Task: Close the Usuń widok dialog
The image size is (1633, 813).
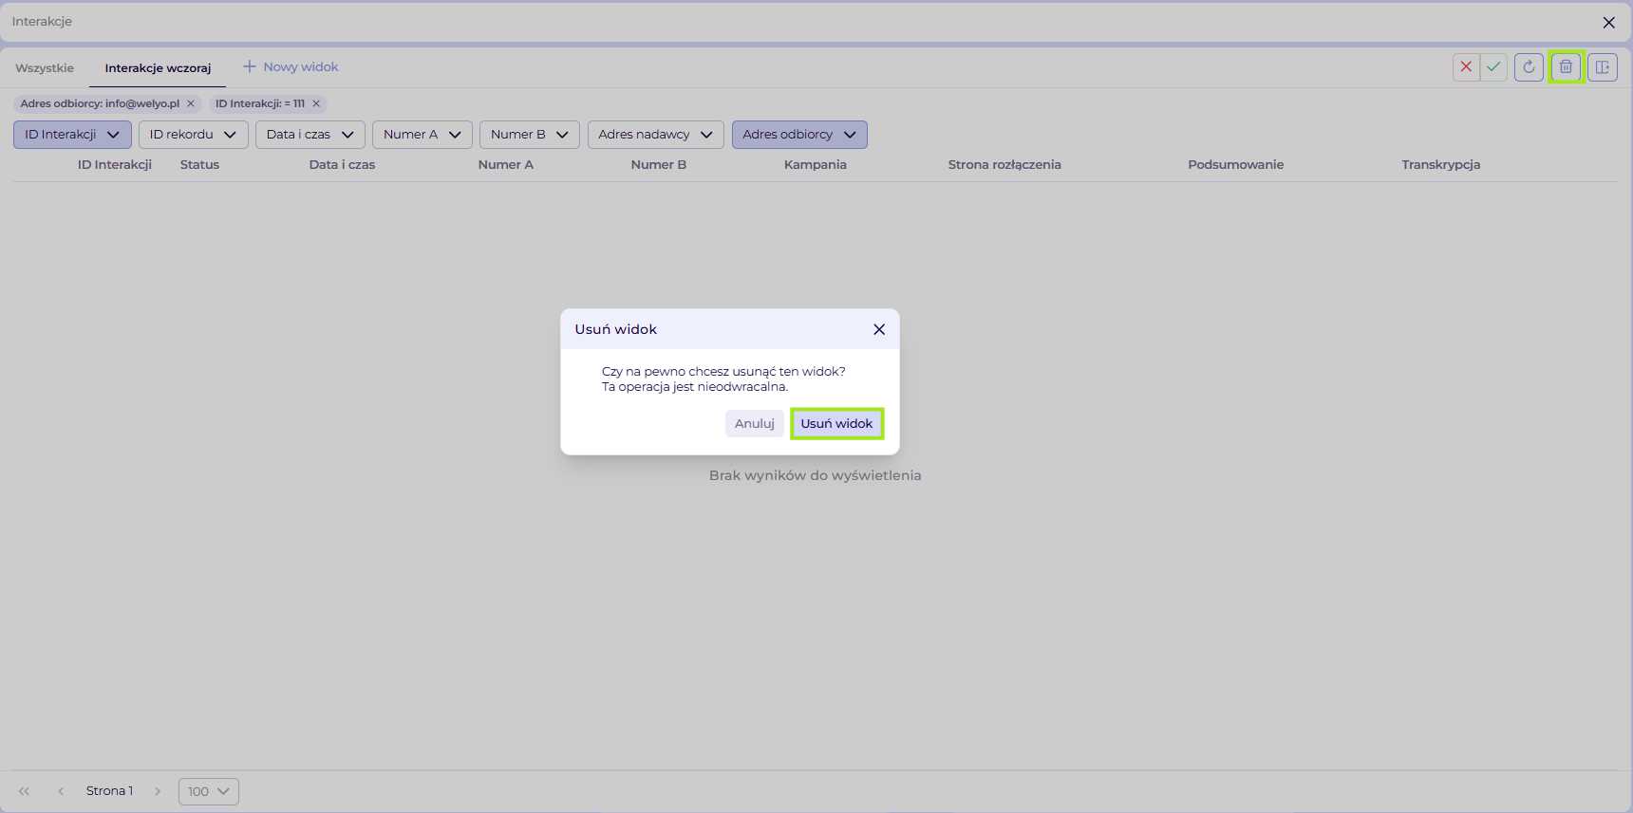Action: coord(879,329)
